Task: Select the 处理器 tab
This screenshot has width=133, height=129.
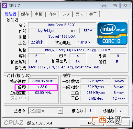Action: click(x=11, y=14)
